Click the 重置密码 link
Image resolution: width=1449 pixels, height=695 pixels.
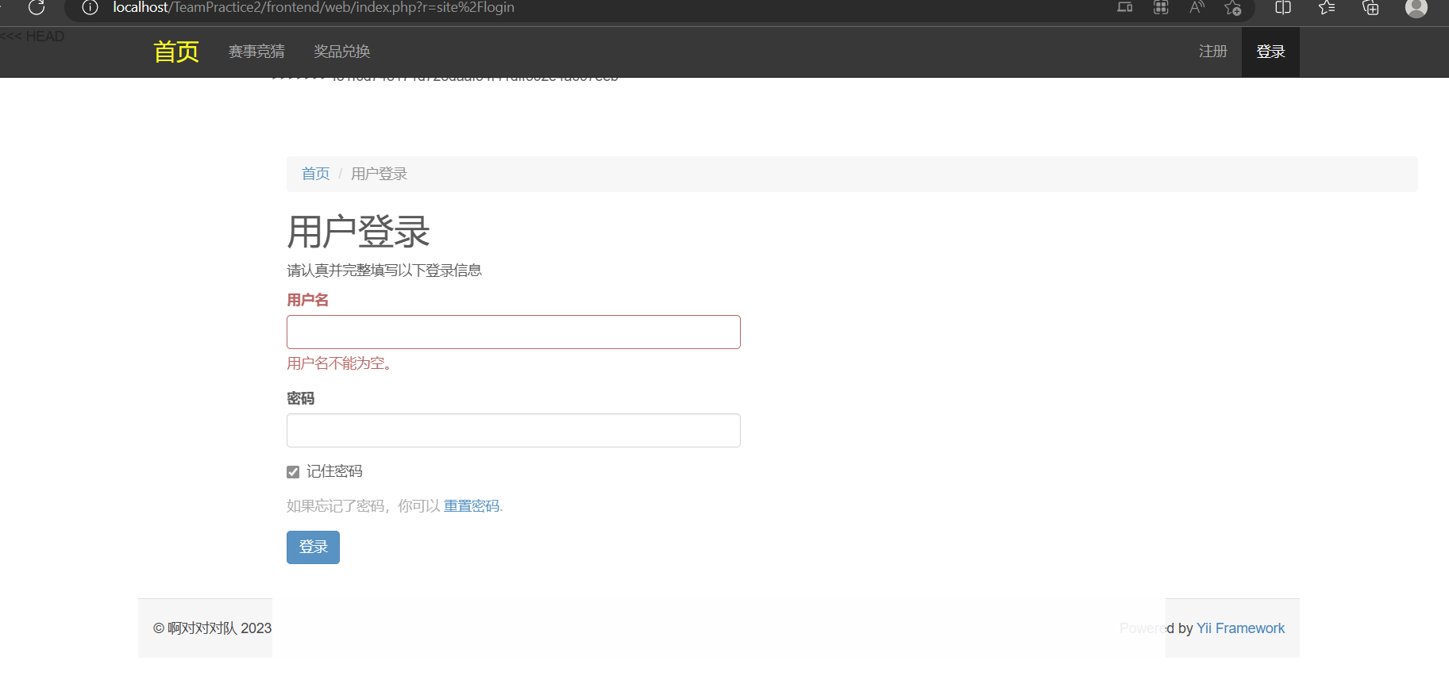[472, 506]
